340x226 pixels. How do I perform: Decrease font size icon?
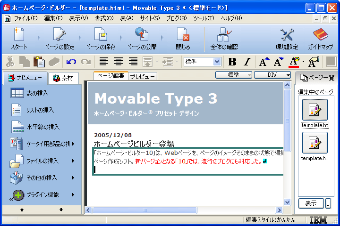point(279,62)
